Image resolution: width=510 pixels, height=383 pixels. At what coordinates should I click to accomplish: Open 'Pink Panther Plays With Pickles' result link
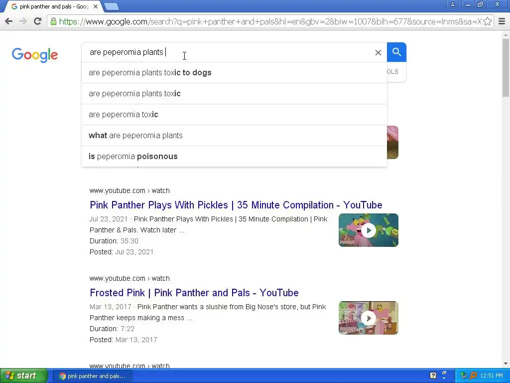[236, 205]
